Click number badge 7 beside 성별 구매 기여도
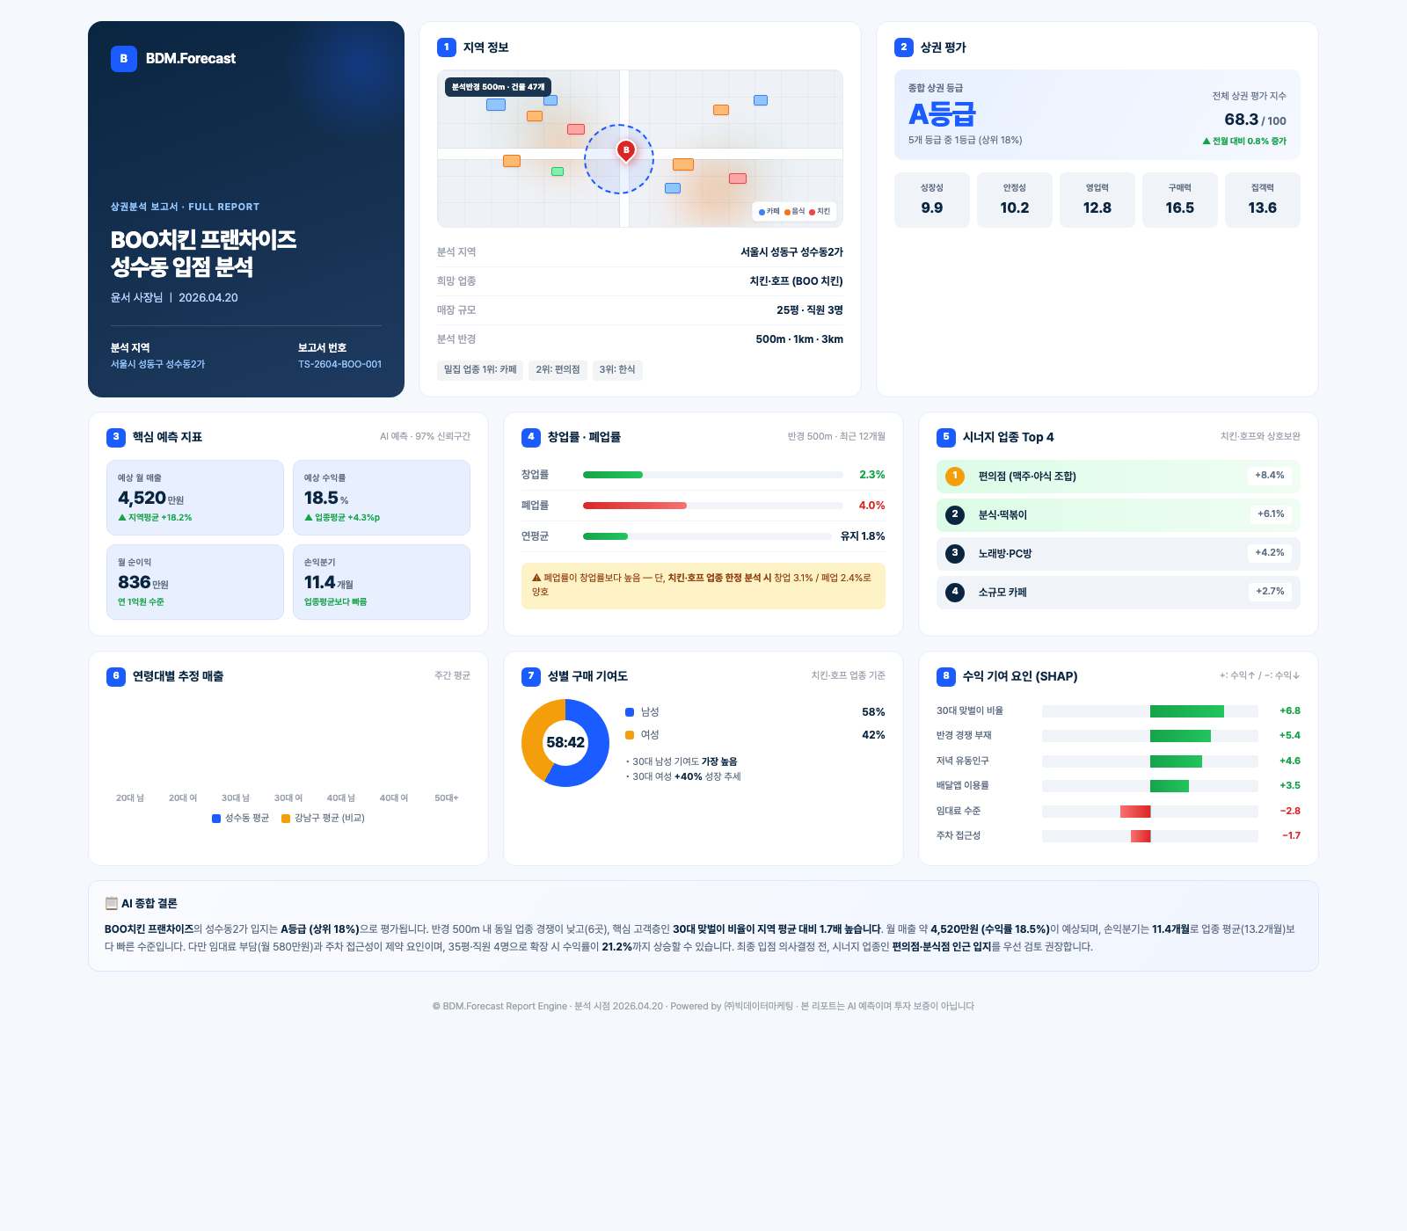Screen dimensions: 1407x1231 point(531,676)
